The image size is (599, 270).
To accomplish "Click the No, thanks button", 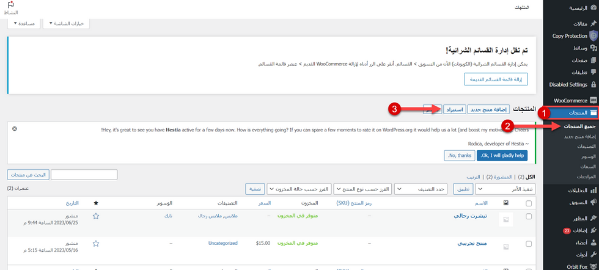I will click(x=460, y=155).
